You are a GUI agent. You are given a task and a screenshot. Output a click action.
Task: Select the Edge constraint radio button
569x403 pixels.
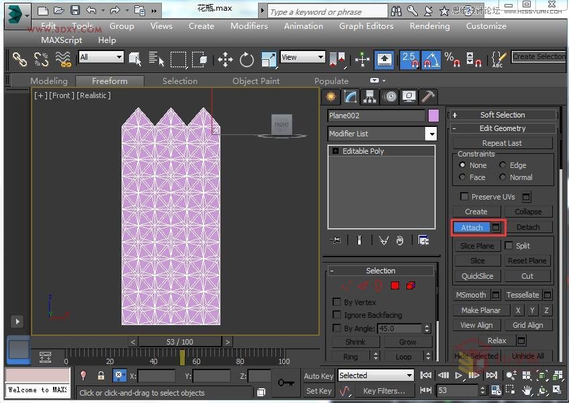pyautogui.click(x=502, y=165)
